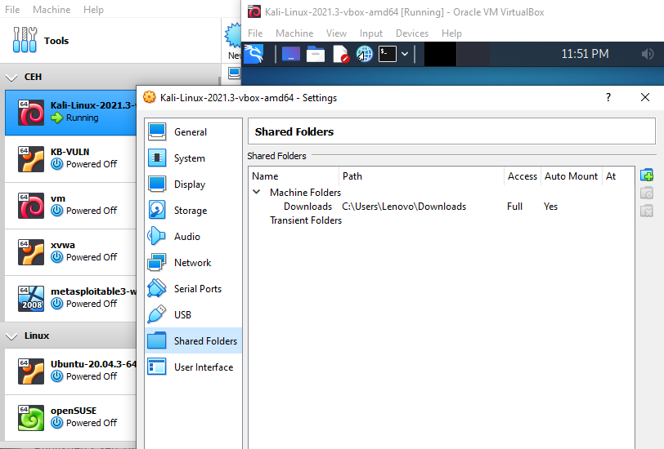Open the User Interface settings category
Viewport: 664px width, 449px height.
click(x=193, y=367)
